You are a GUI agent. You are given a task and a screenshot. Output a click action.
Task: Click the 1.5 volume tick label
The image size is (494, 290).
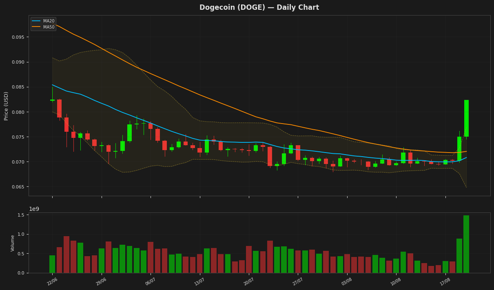pos(22,215)
